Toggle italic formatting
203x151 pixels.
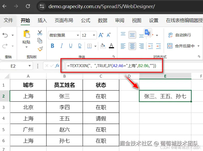62,46
